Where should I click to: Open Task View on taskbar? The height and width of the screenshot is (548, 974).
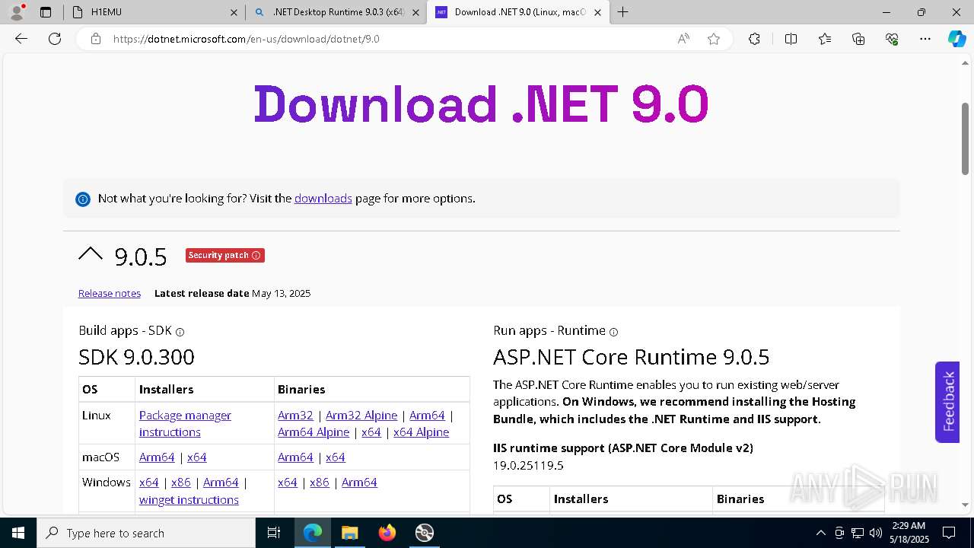click(275, 533)
